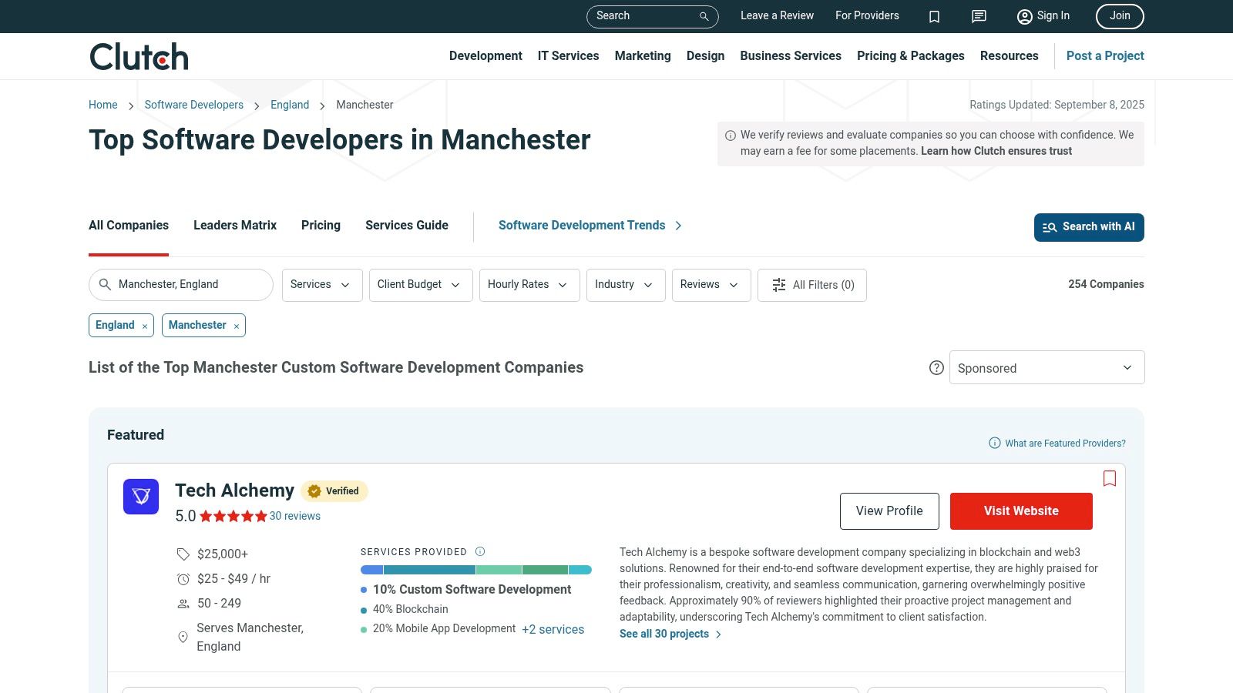Click the $25 - $49 / hr rate
1233x693 pixels.
pyautogui.click(x=233, y=579)
